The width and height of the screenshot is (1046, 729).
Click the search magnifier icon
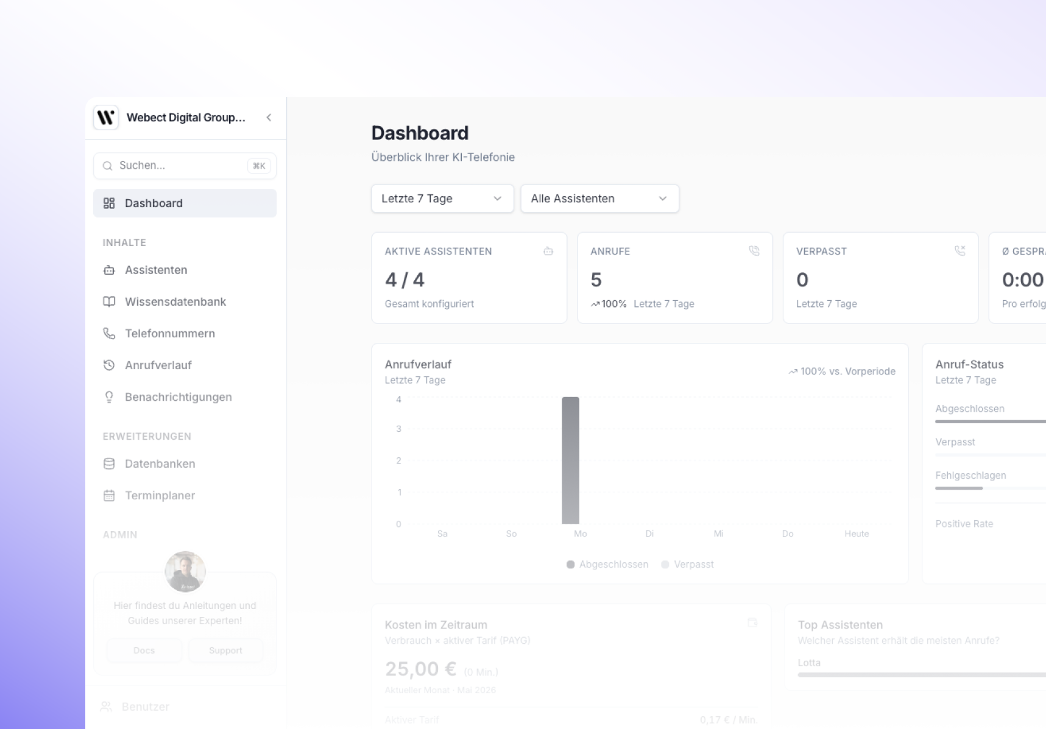coord(108,166)
